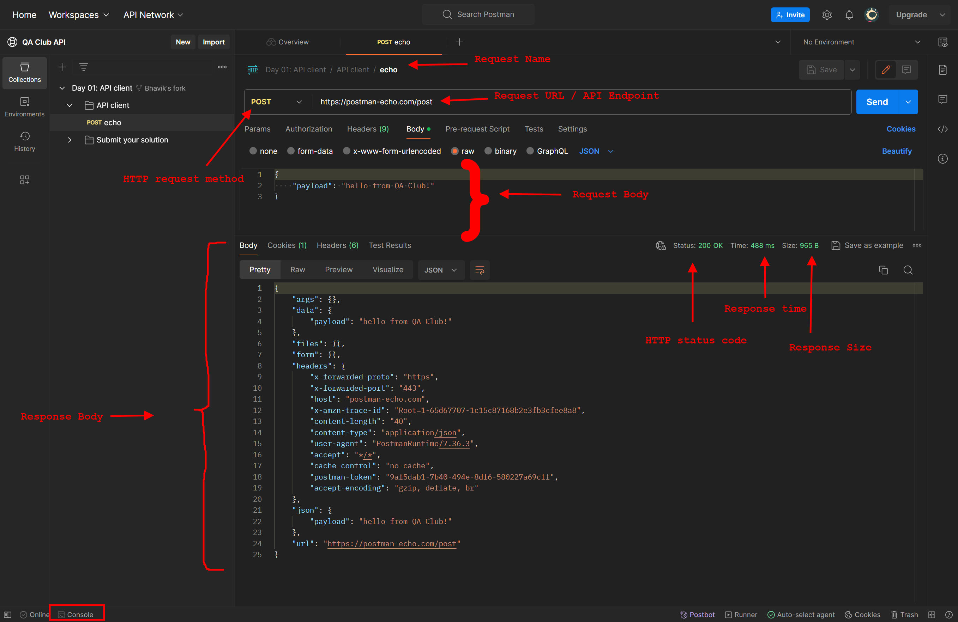Open the documentation icon in right sidebar

click(x=943, y=69)
